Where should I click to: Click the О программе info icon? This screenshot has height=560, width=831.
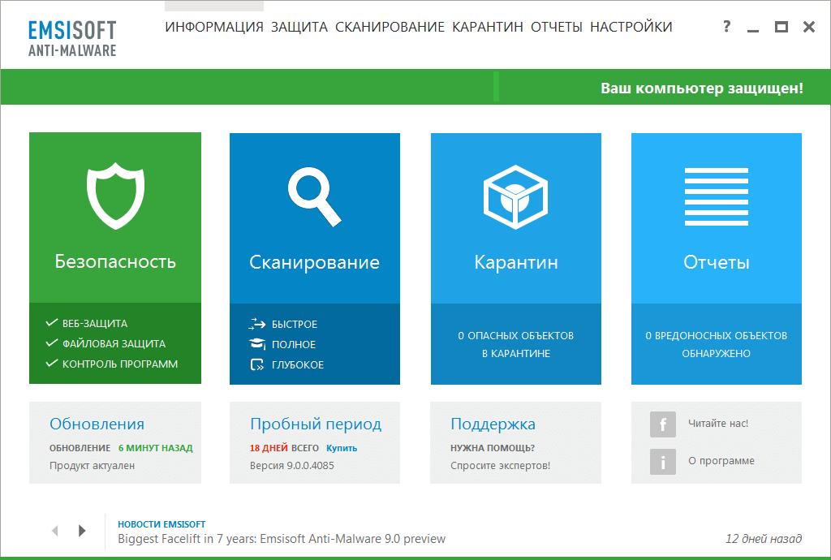(x=662, y=461)
